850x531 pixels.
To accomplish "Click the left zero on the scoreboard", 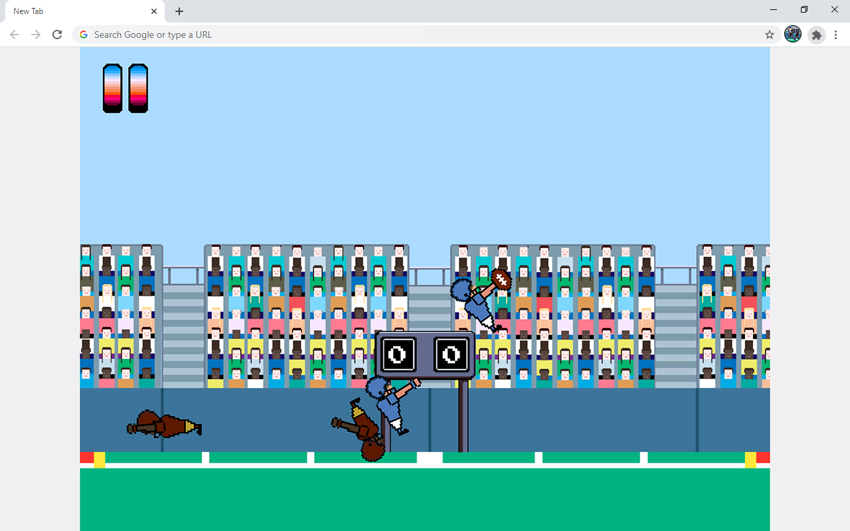I will 396,354.
